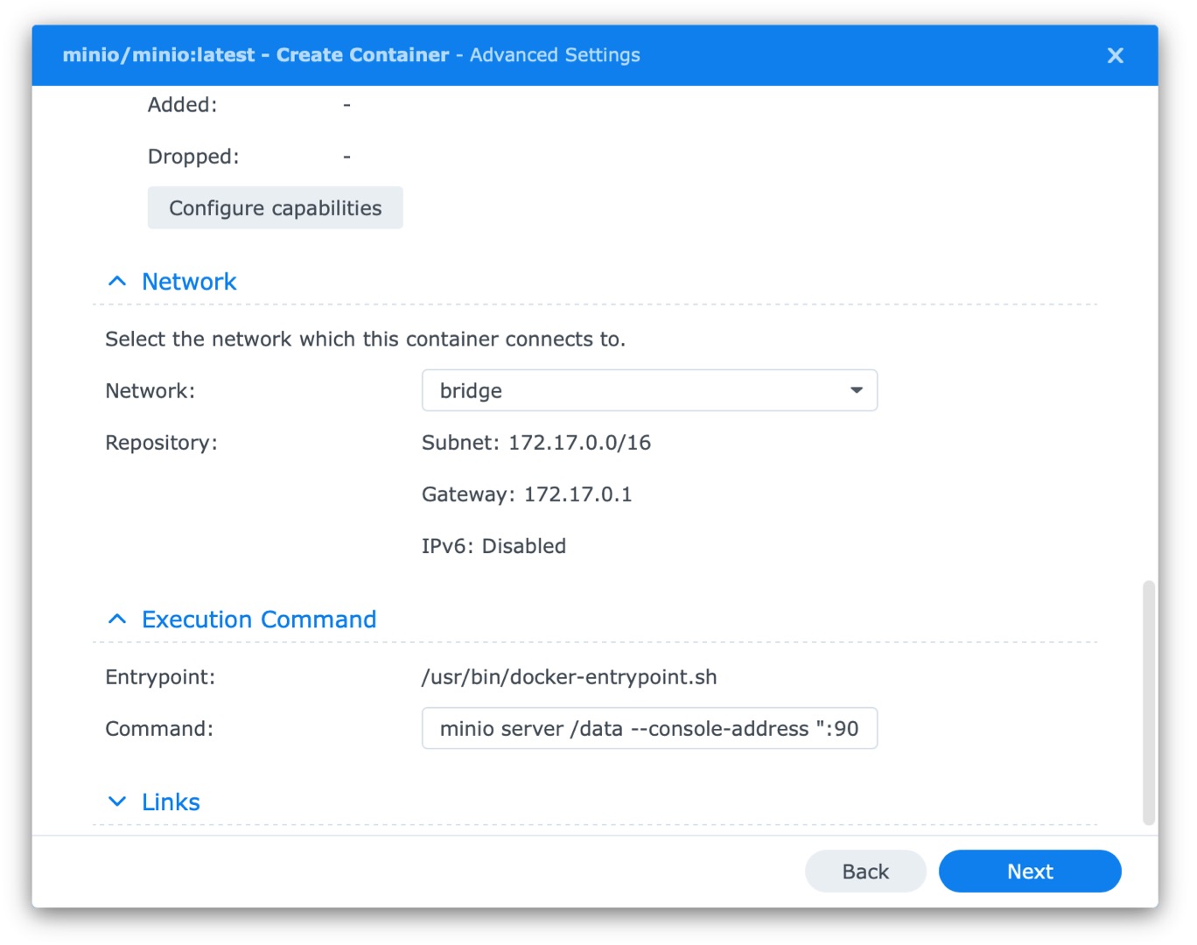Screen dimensions: 1197x945
Task: Click the Added: label
Action: (x=182, y=105)
